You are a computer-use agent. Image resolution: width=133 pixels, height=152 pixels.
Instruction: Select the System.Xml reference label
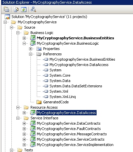(x=59, y=91)
